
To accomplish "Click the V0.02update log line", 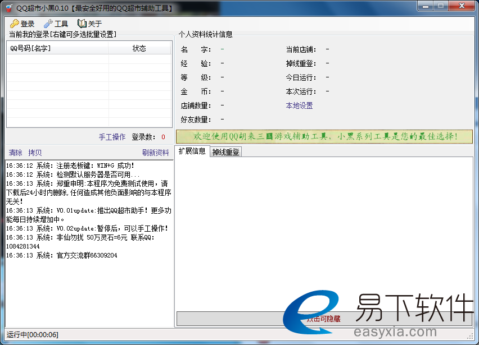I will point(87,228).
